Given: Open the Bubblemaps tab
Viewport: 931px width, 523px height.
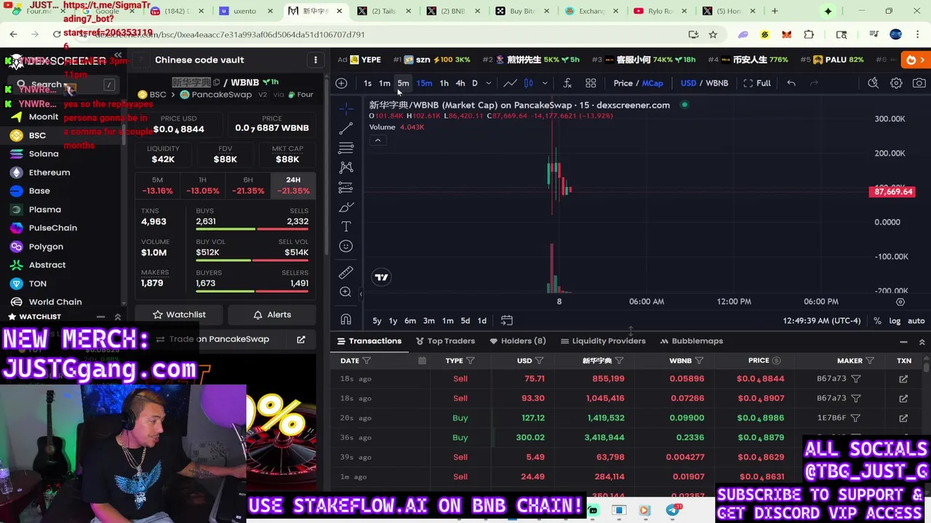Looking at the screenshot, I should (691, 341).
